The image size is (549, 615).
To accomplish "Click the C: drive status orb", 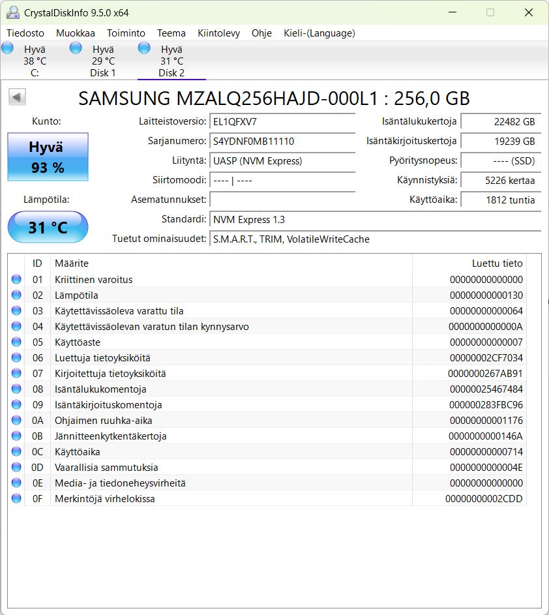I will pos(7,48).
